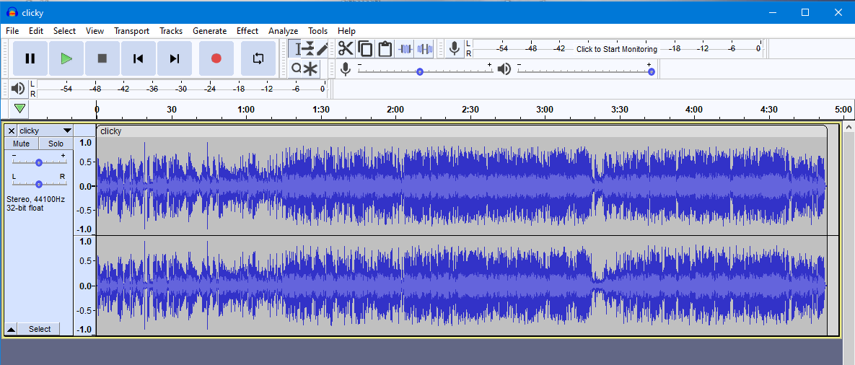Open the Analyze menu
This screenshot has height=365, width=855.
point(283,31)
